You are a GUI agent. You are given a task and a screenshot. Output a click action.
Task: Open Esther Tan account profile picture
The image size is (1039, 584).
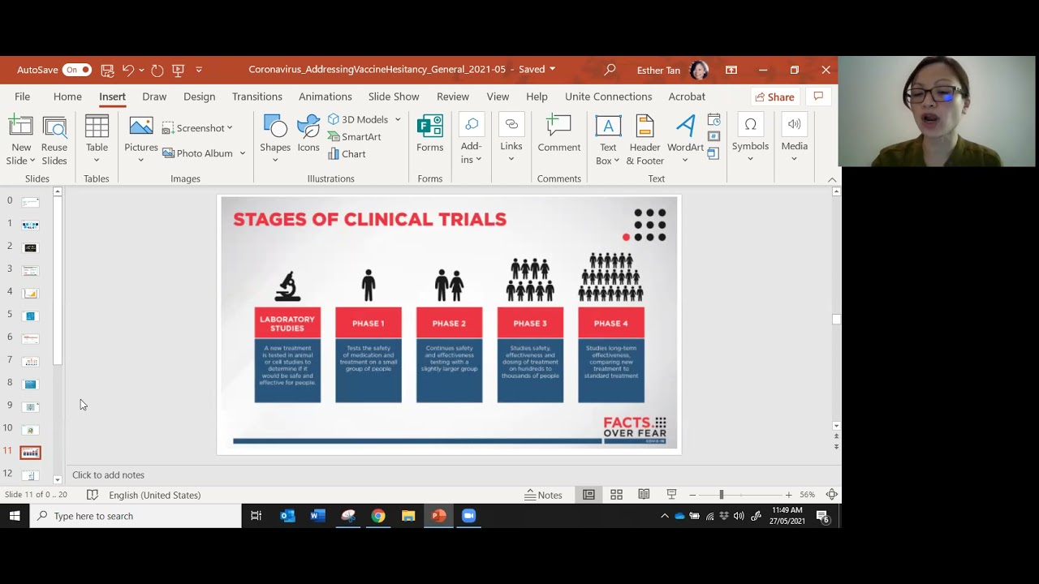coord(699,70)
